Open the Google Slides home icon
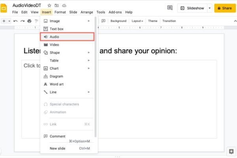The width and height of the screenshot is (237, 158). 4,8
